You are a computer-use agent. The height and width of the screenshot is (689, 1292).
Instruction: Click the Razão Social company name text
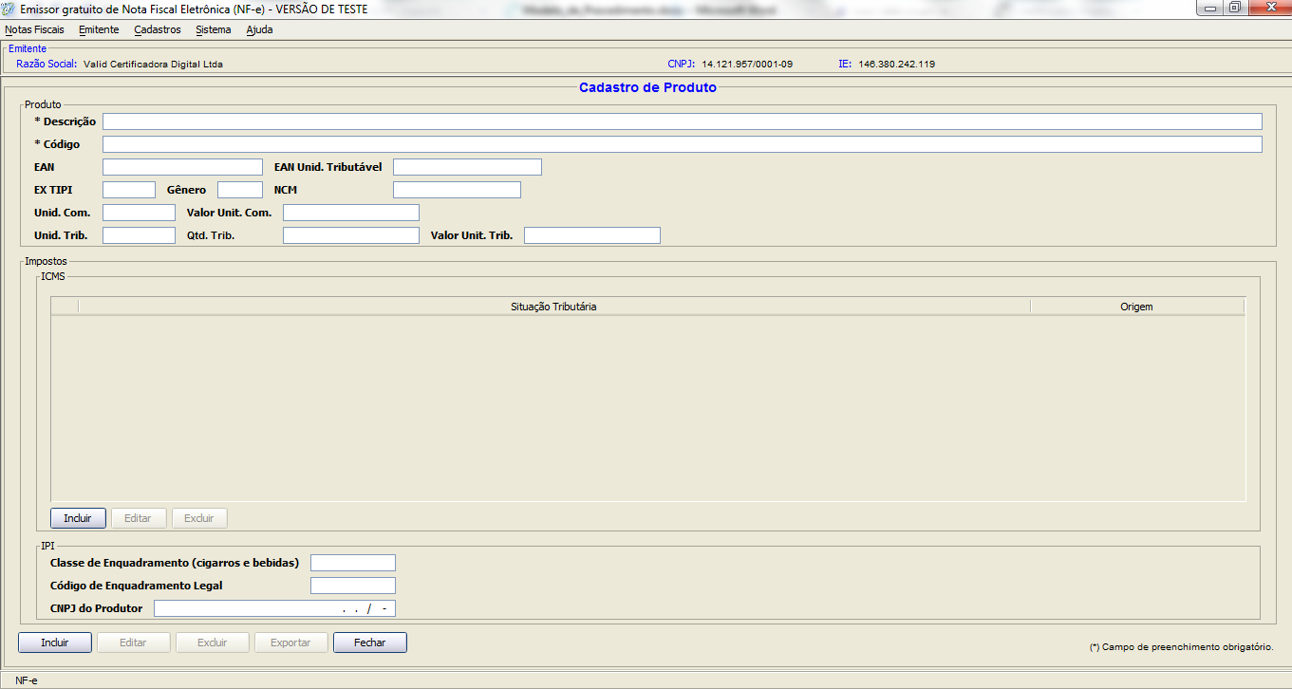pos(153,64)
